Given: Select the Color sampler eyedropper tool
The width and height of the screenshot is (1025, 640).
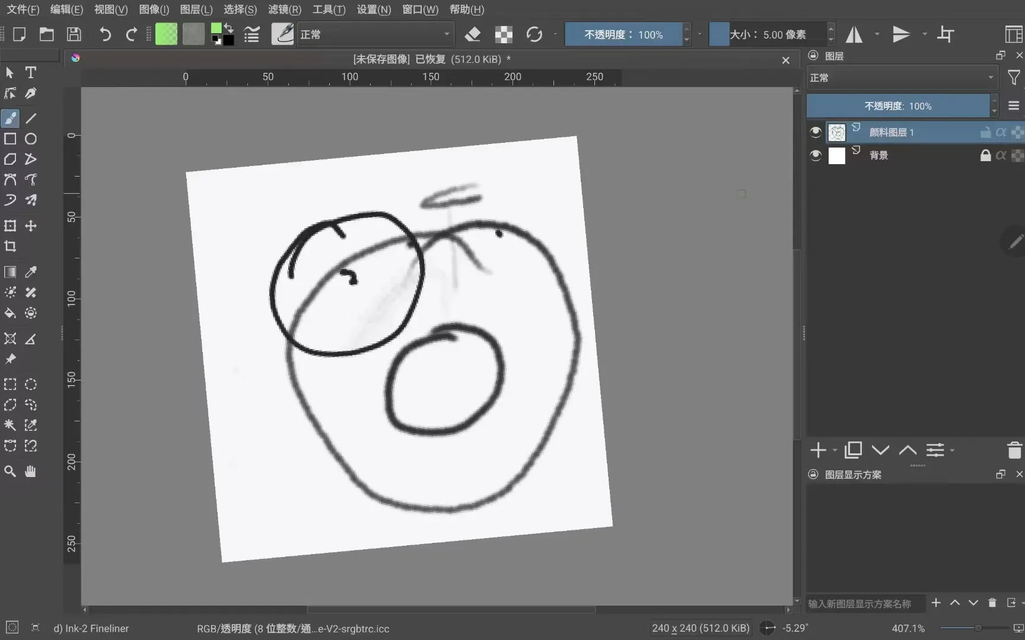Looking at the screenshot, I should [x=31, y=272].
